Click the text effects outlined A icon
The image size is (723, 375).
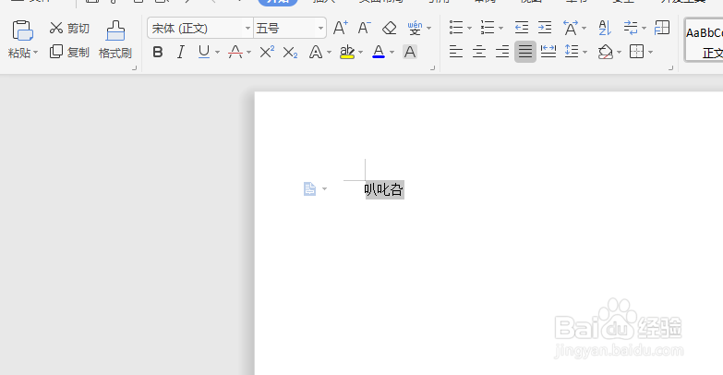point(316,52)
